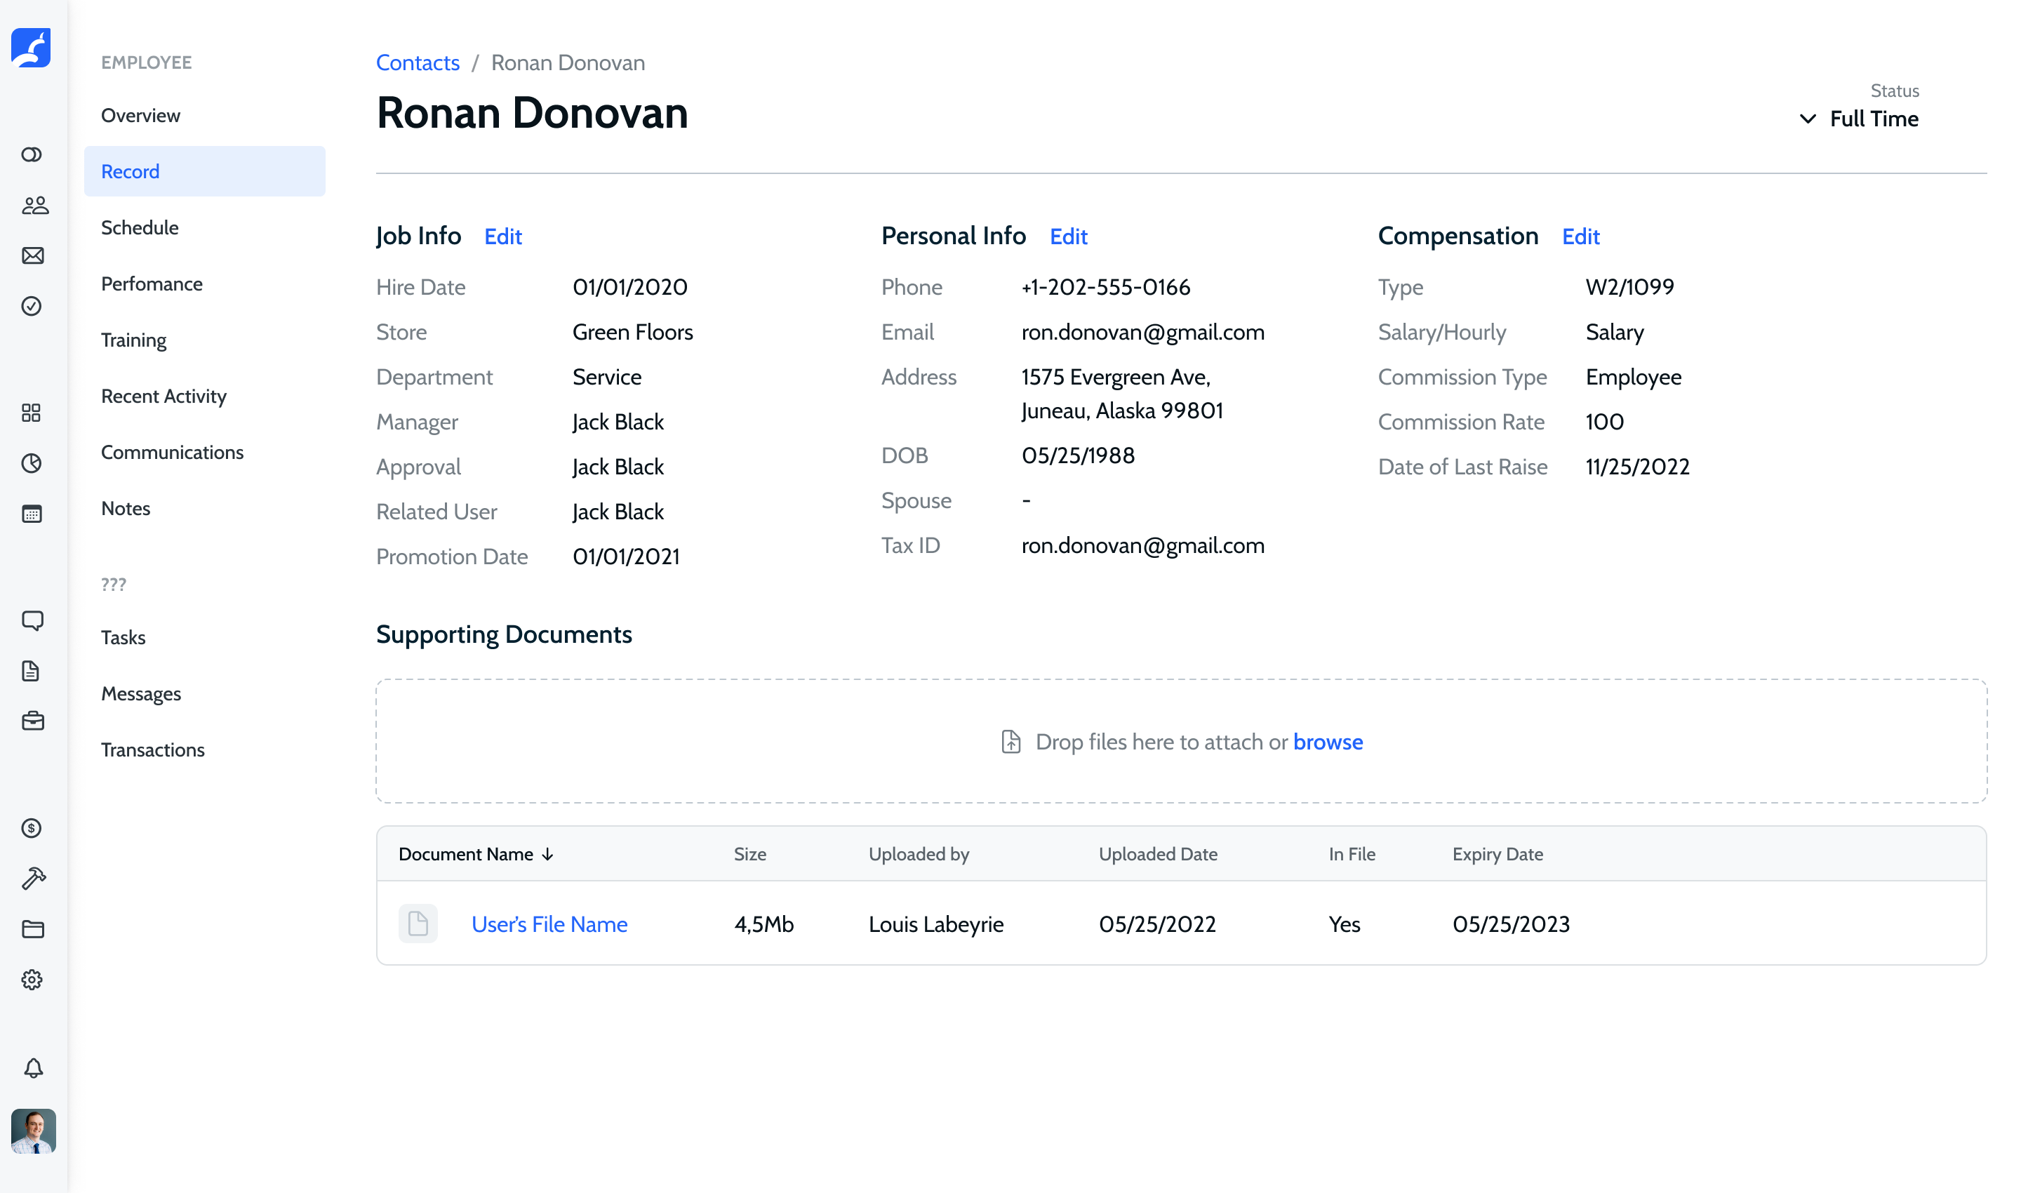The width and height of the screenshot is (2021, 1193).
Task: Open the mail envelope icon in sidebar
Action: click(x=33, y=255)
